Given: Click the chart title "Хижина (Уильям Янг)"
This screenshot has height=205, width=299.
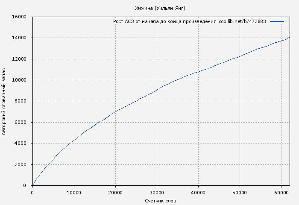Looking at the screenshot, I should 160,8.
